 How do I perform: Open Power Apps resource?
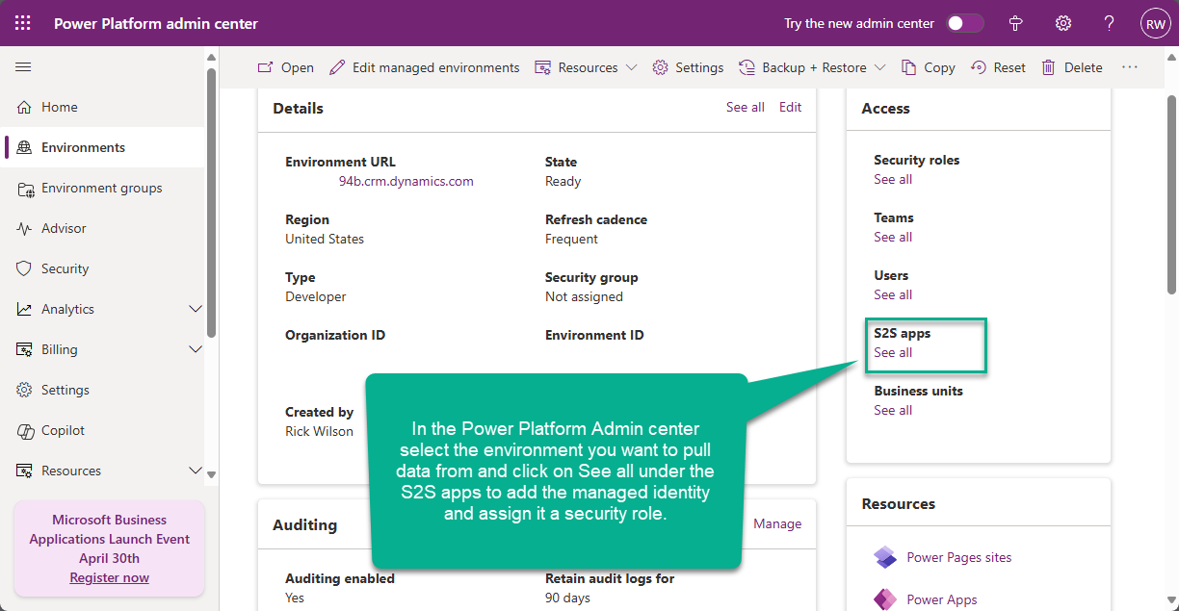pos(942,599)
